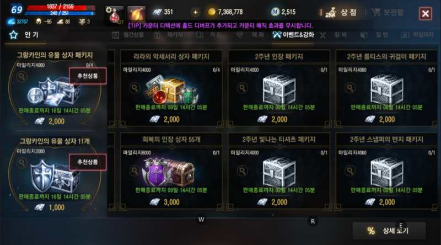Screen dimensions: 441x245
Task: Magnify the 회복의 인장 상자 55개 preview
Action: pos(135,171)
